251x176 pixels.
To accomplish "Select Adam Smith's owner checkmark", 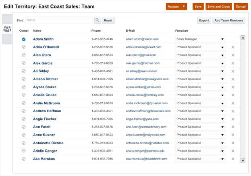I will coord(24,39).
